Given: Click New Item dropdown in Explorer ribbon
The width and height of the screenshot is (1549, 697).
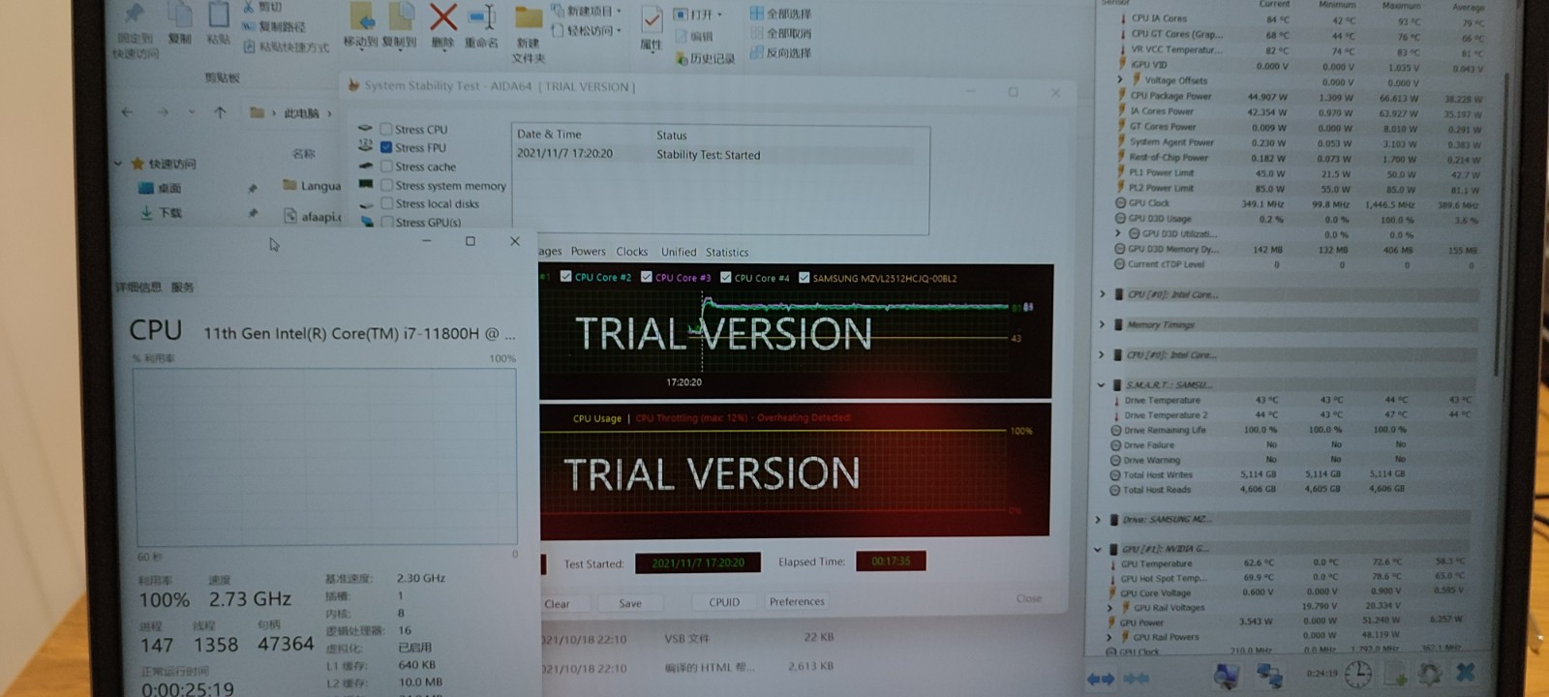Looking at the screenshot, I should tap(589, 11).
